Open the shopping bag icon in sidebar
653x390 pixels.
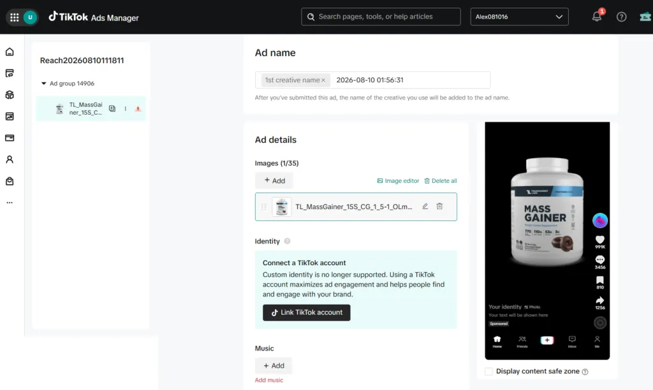point(10,181)
